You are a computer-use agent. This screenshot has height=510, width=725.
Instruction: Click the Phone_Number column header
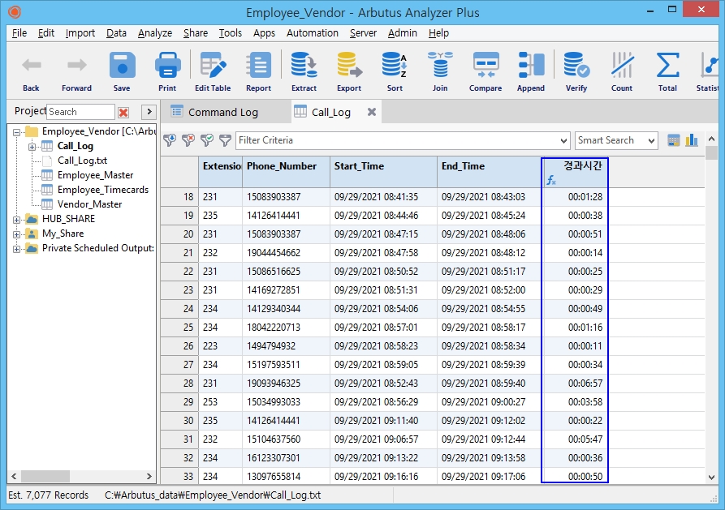(287, 172)
